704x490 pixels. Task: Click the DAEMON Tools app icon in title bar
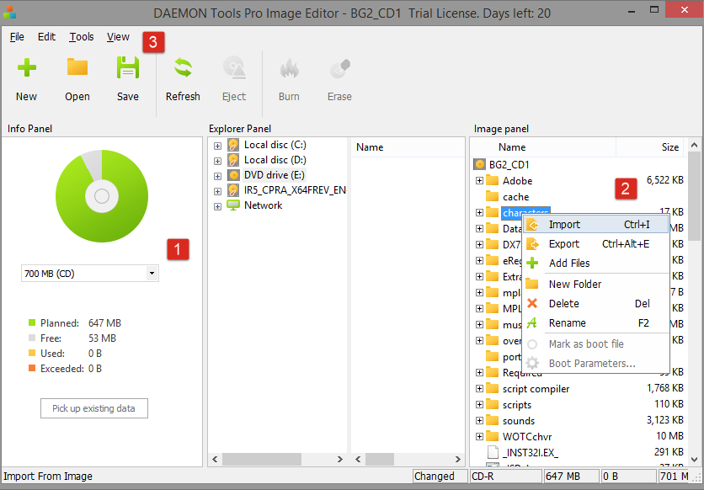[x=9, y=13]
